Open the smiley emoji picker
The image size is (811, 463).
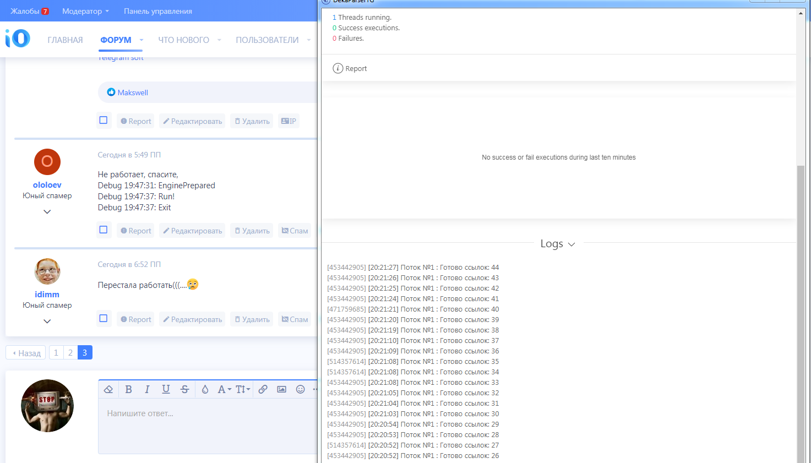click(x=300, y=389)
